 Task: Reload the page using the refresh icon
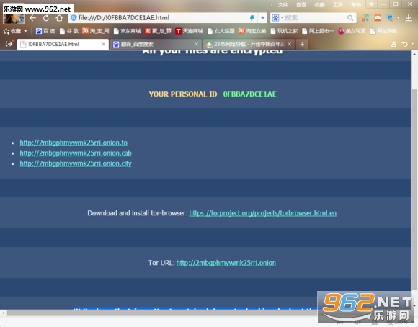coord(46,18)
